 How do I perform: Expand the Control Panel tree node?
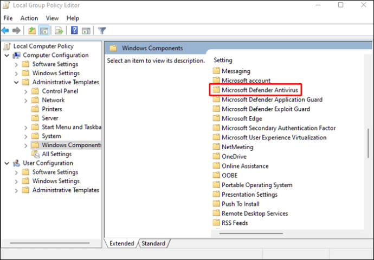click(26, 91)
